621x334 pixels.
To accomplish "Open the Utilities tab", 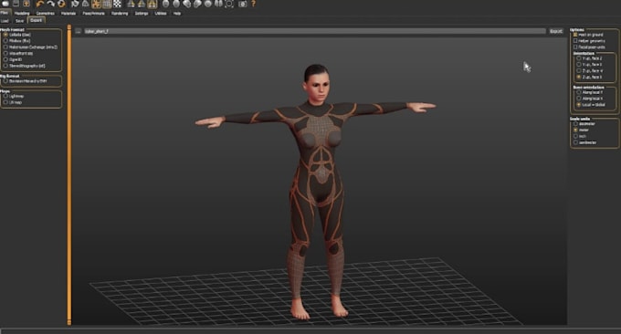I will [161, 13].
